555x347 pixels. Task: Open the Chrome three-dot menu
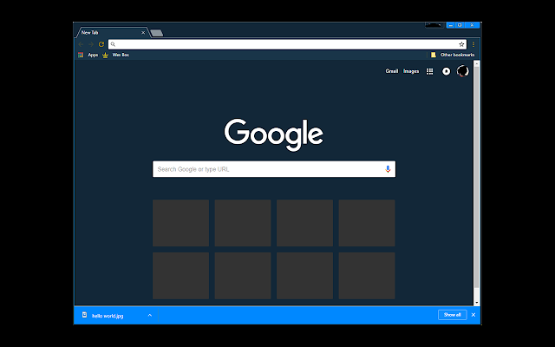pyautogui.click(x=473, y=44)
